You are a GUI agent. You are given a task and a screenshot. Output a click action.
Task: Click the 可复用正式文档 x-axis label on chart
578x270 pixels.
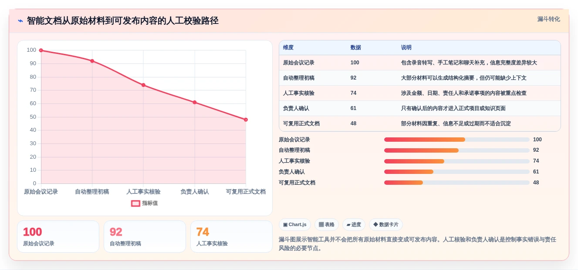point(246,192)
